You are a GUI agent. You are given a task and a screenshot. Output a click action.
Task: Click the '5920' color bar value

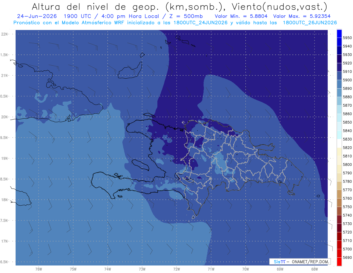point(347,63)
